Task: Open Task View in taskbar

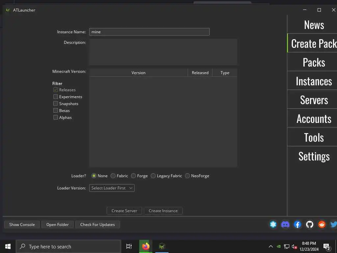Action: [x=129, y=246]
